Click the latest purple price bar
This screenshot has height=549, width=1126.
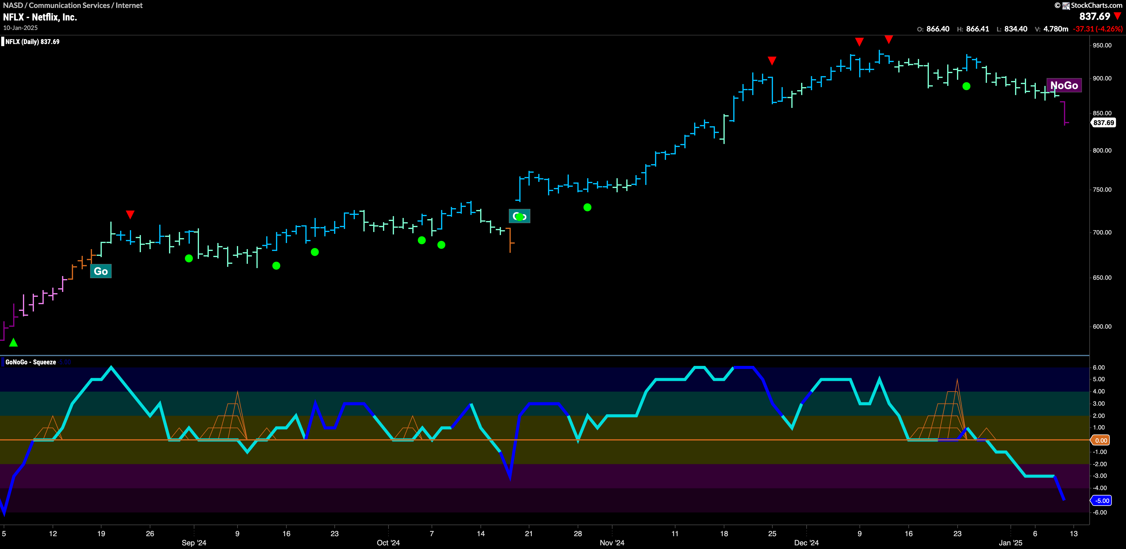(1064, 113)
